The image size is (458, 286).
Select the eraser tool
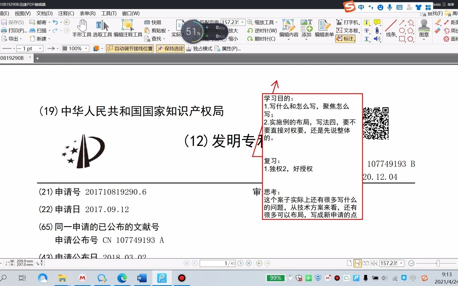click(438, 30)
